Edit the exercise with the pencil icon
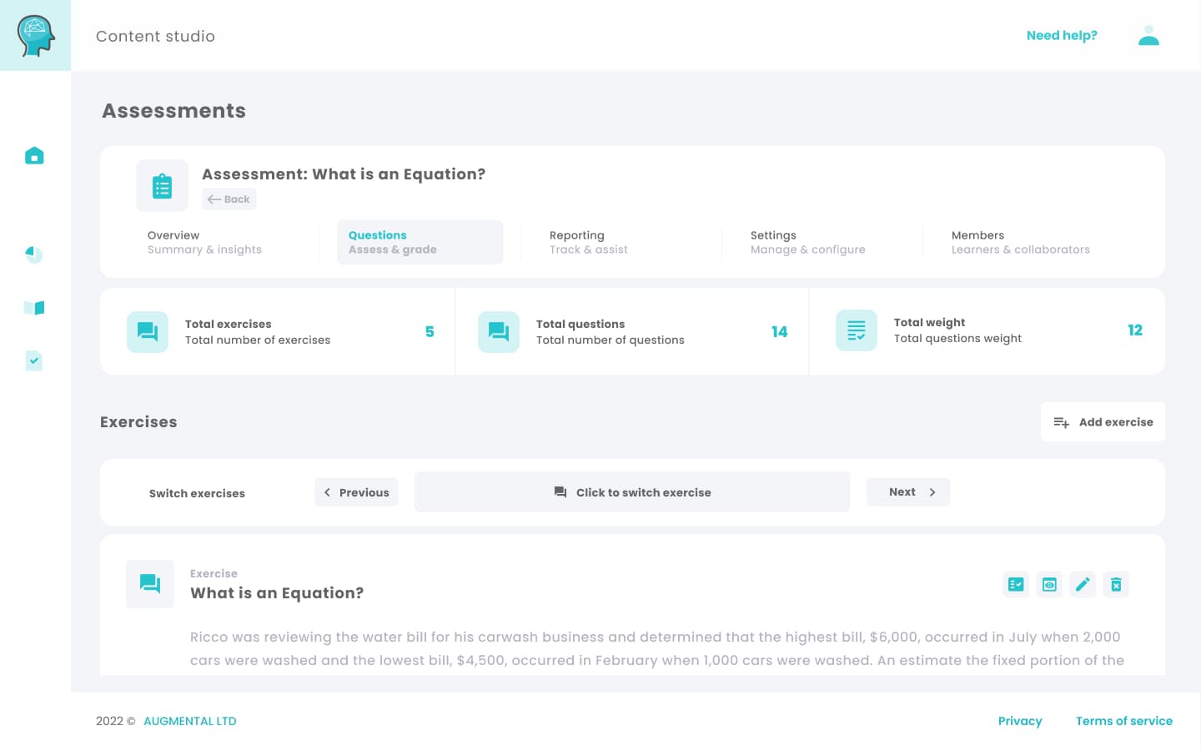 coord(1083,584)
